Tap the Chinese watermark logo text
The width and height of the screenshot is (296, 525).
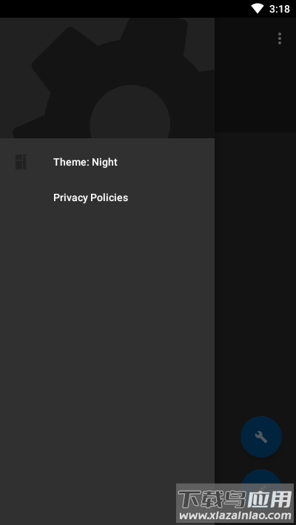[x=235, y=499]
